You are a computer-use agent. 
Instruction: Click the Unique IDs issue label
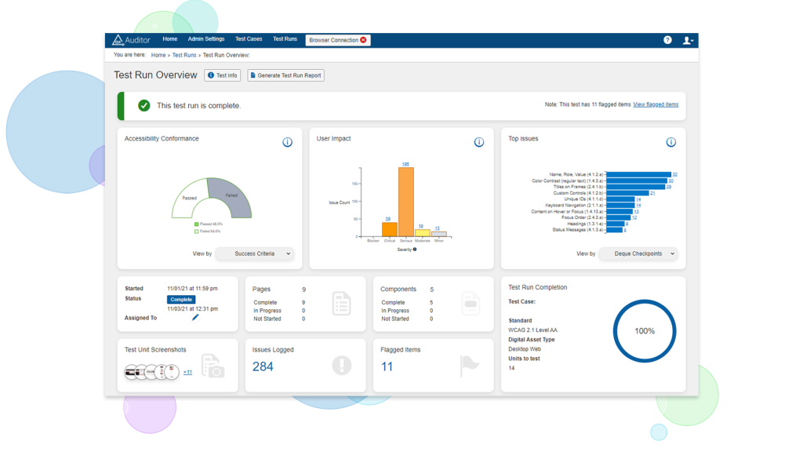(583, 199)
